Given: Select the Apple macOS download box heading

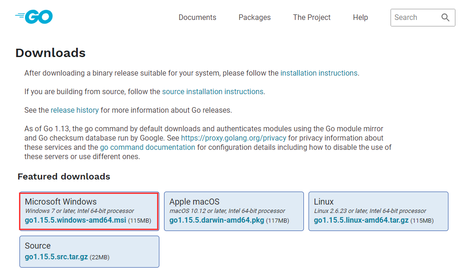Looking at the screenshot, I should pos(194,202).
